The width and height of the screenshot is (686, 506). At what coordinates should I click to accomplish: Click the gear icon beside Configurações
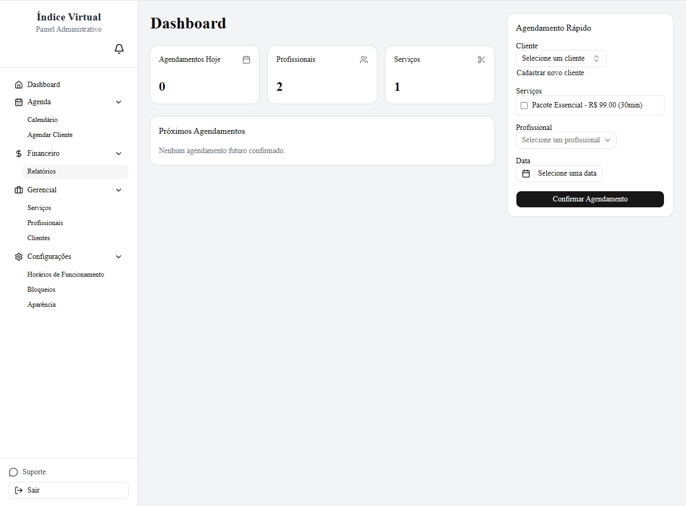19,257
